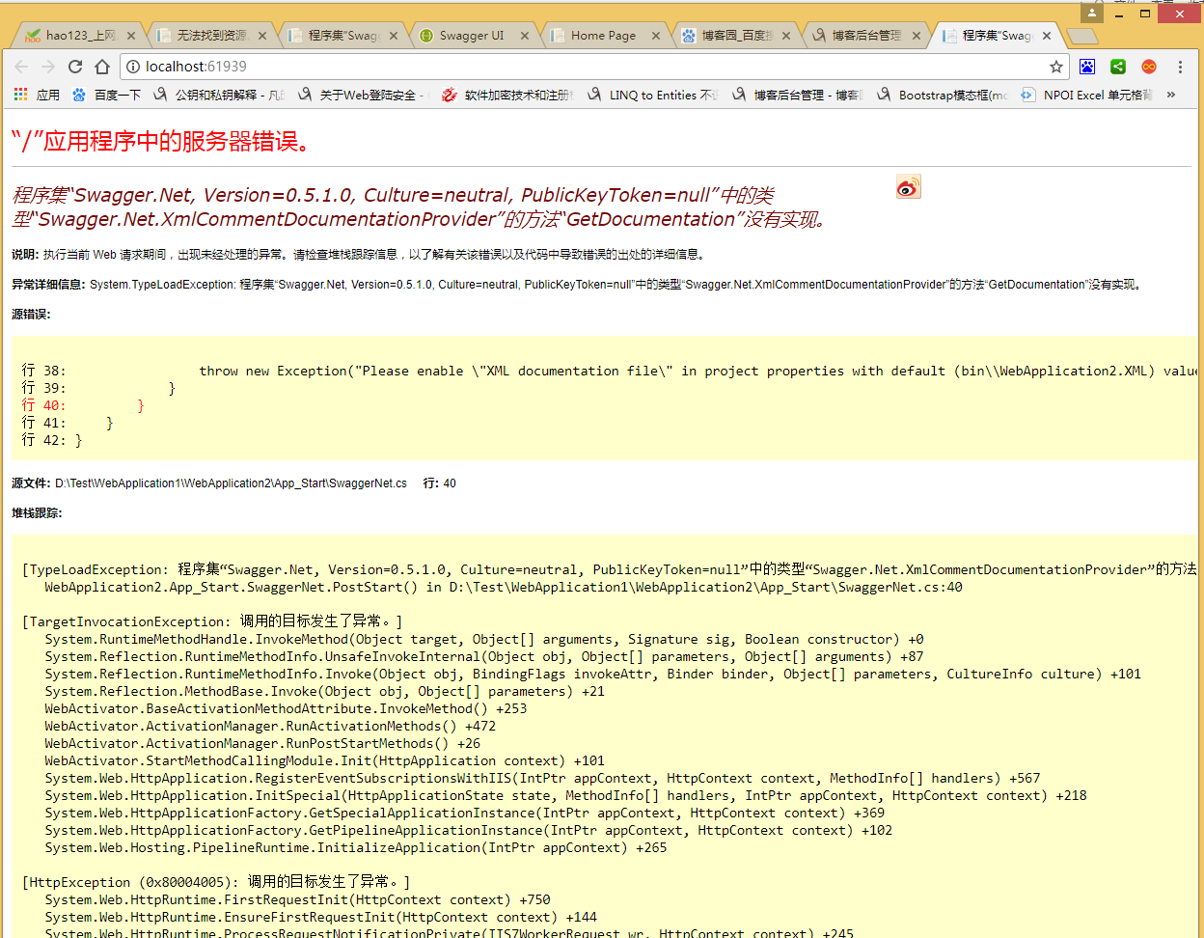1204x938 pixels.
Task: Switch to the Swagger UI tab
Action: click(472, 36)
